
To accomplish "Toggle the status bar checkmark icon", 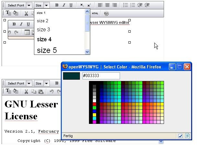I will tap(181, 136).
